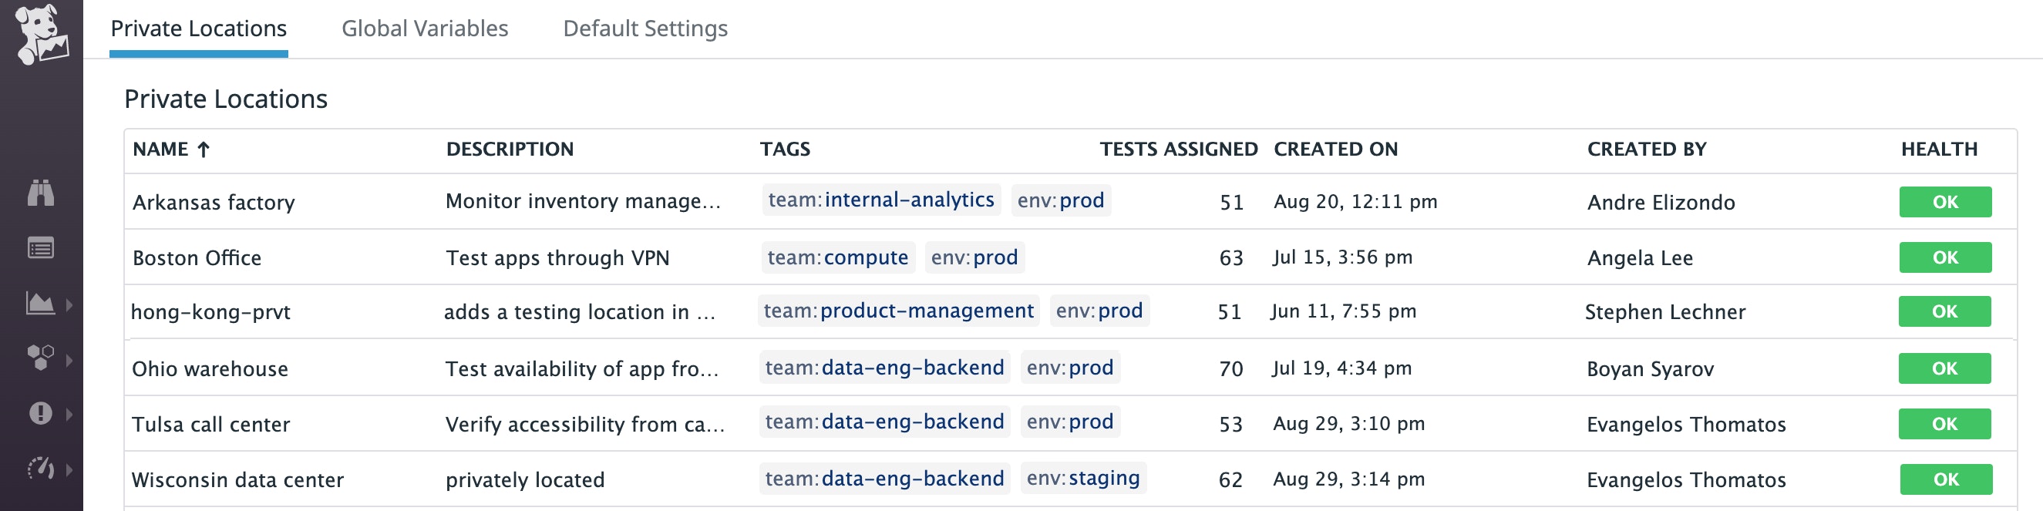Click the team:internal-analytics tag
This screenshot has height=511, width=2043.
[880, 200]
